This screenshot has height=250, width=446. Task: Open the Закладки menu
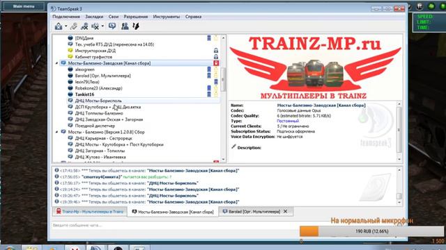tap(94, 17)
